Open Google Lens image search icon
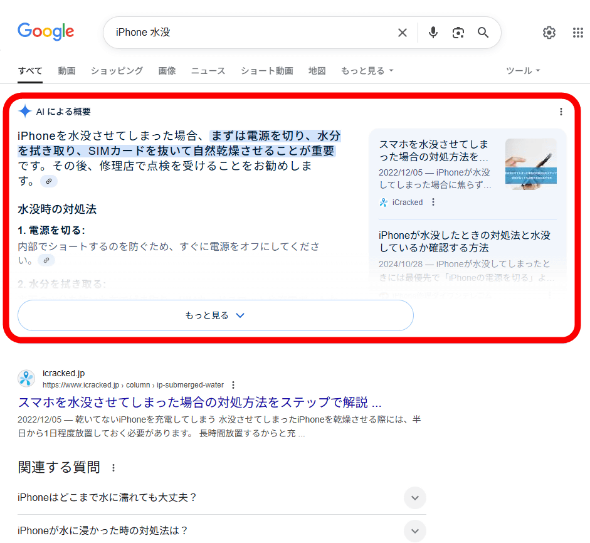The height and width of the screenshot is (543, 590). pyautogui.click(x=458, y=33)
